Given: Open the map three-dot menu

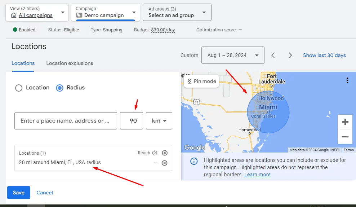Looking at the screenshot, I should click(347, 80).
